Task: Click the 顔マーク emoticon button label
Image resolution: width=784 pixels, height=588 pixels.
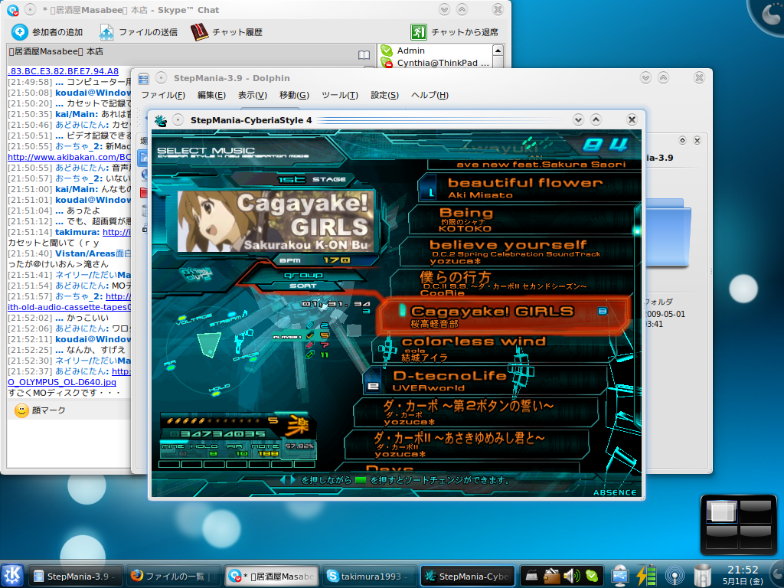Action: click(x=48, y=410)
